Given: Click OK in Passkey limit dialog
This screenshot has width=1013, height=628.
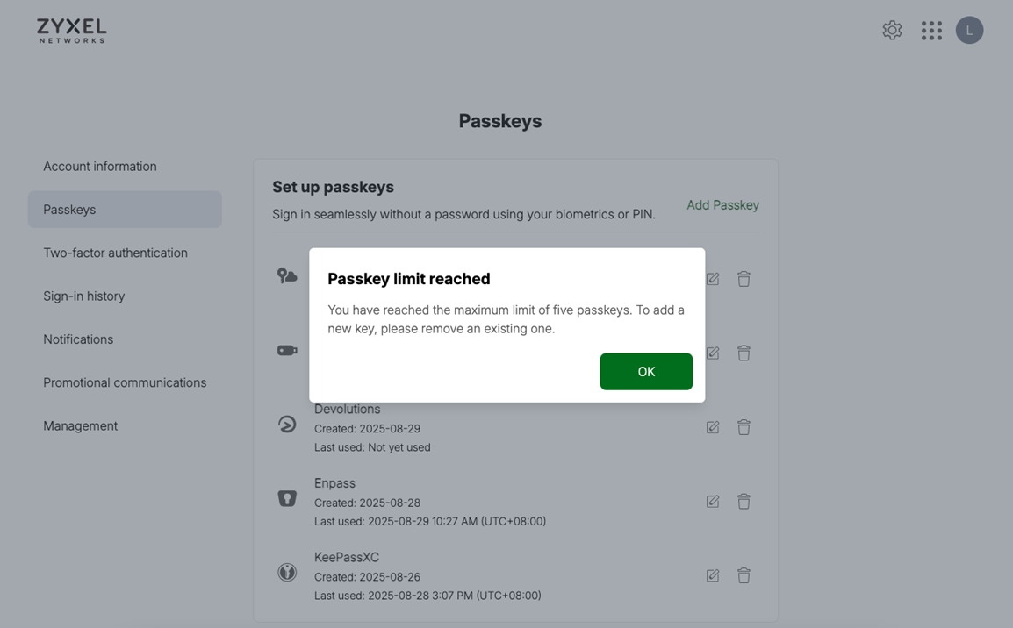Looking at the screenshot, I should point(646,371).
